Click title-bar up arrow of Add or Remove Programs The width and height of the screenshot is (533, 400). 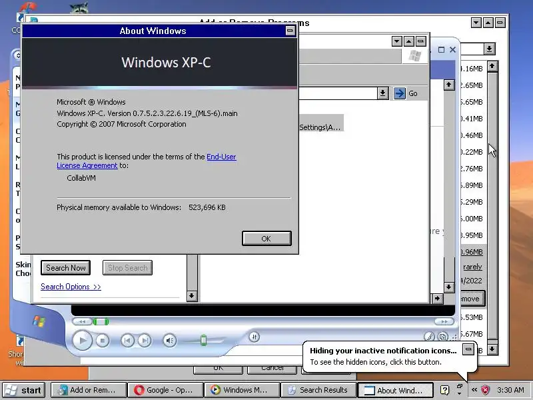pos(488,23)
